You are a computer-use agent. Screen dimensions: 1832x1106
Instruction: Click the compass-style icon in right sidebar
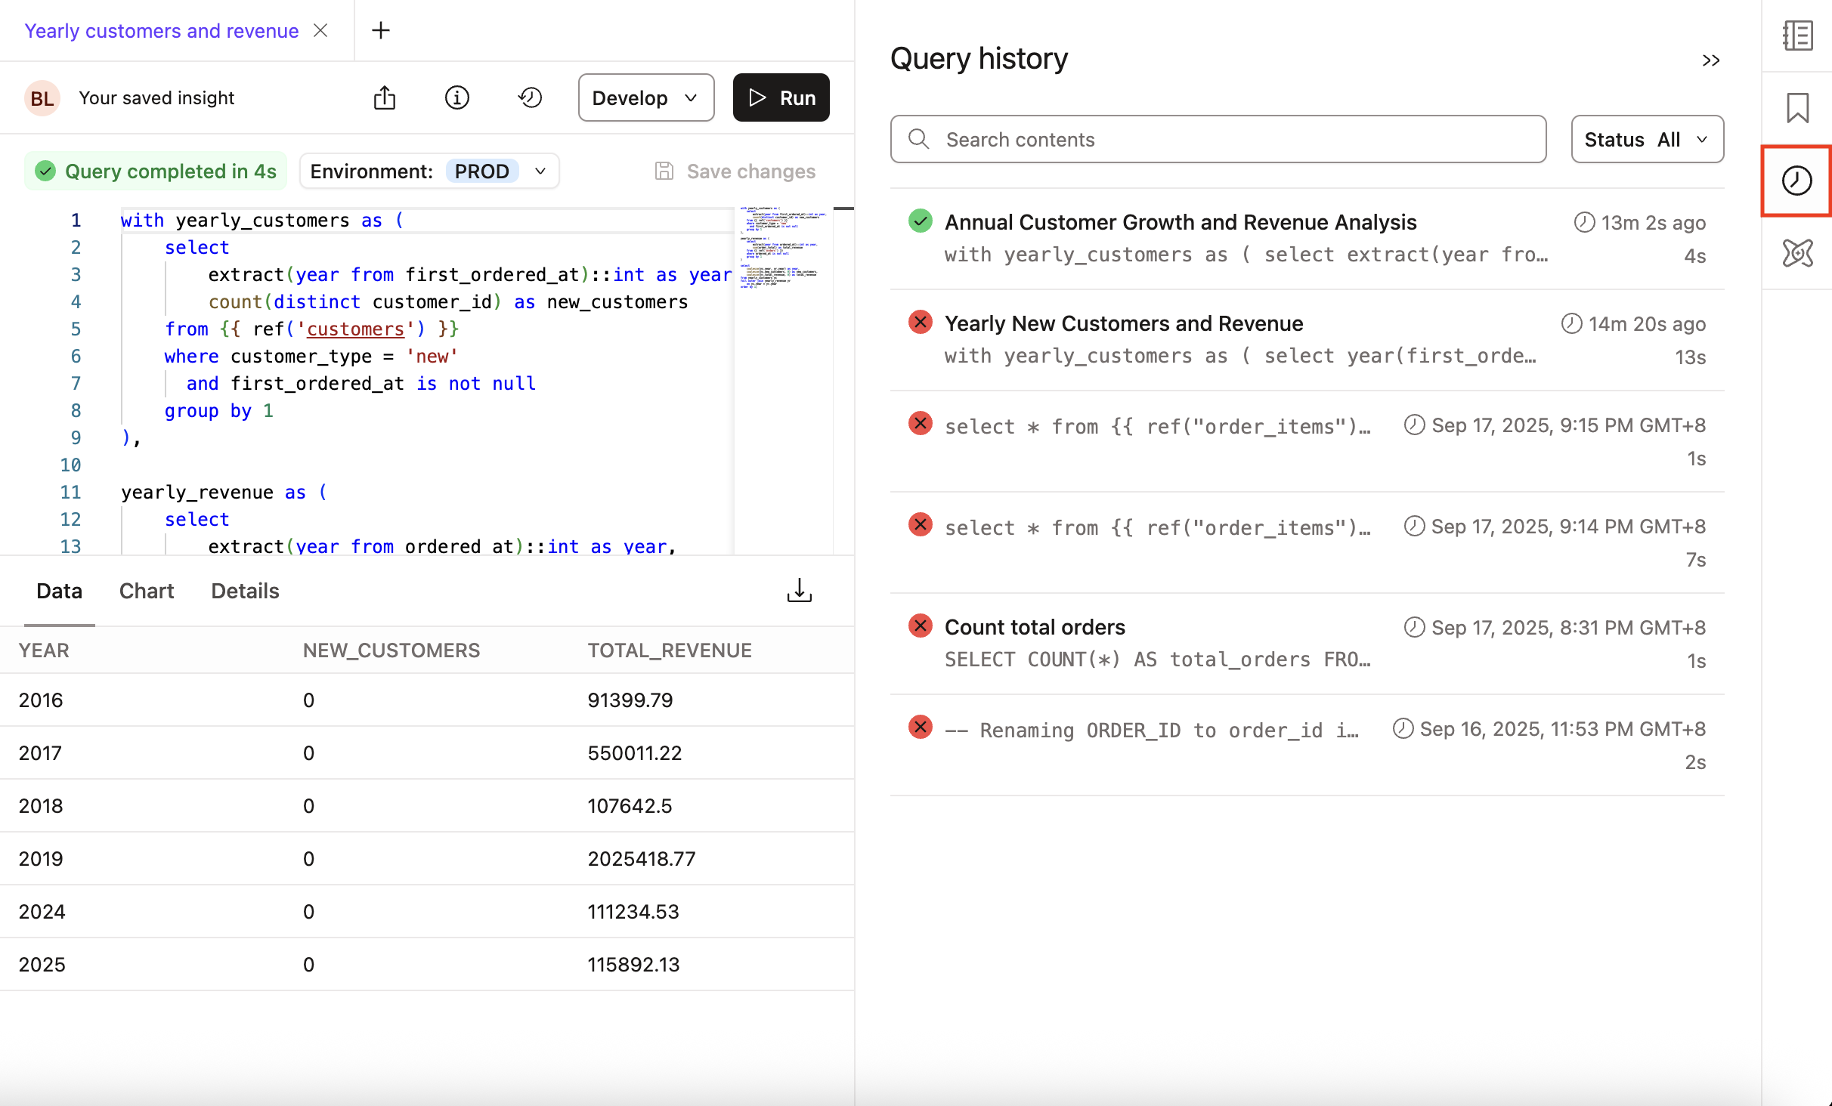(1797, 254)
